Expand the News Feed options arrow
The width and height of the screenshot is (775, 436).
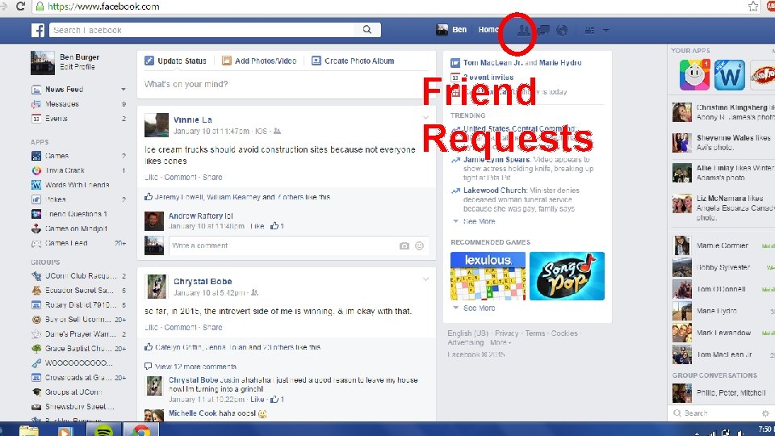click(123, 90)
